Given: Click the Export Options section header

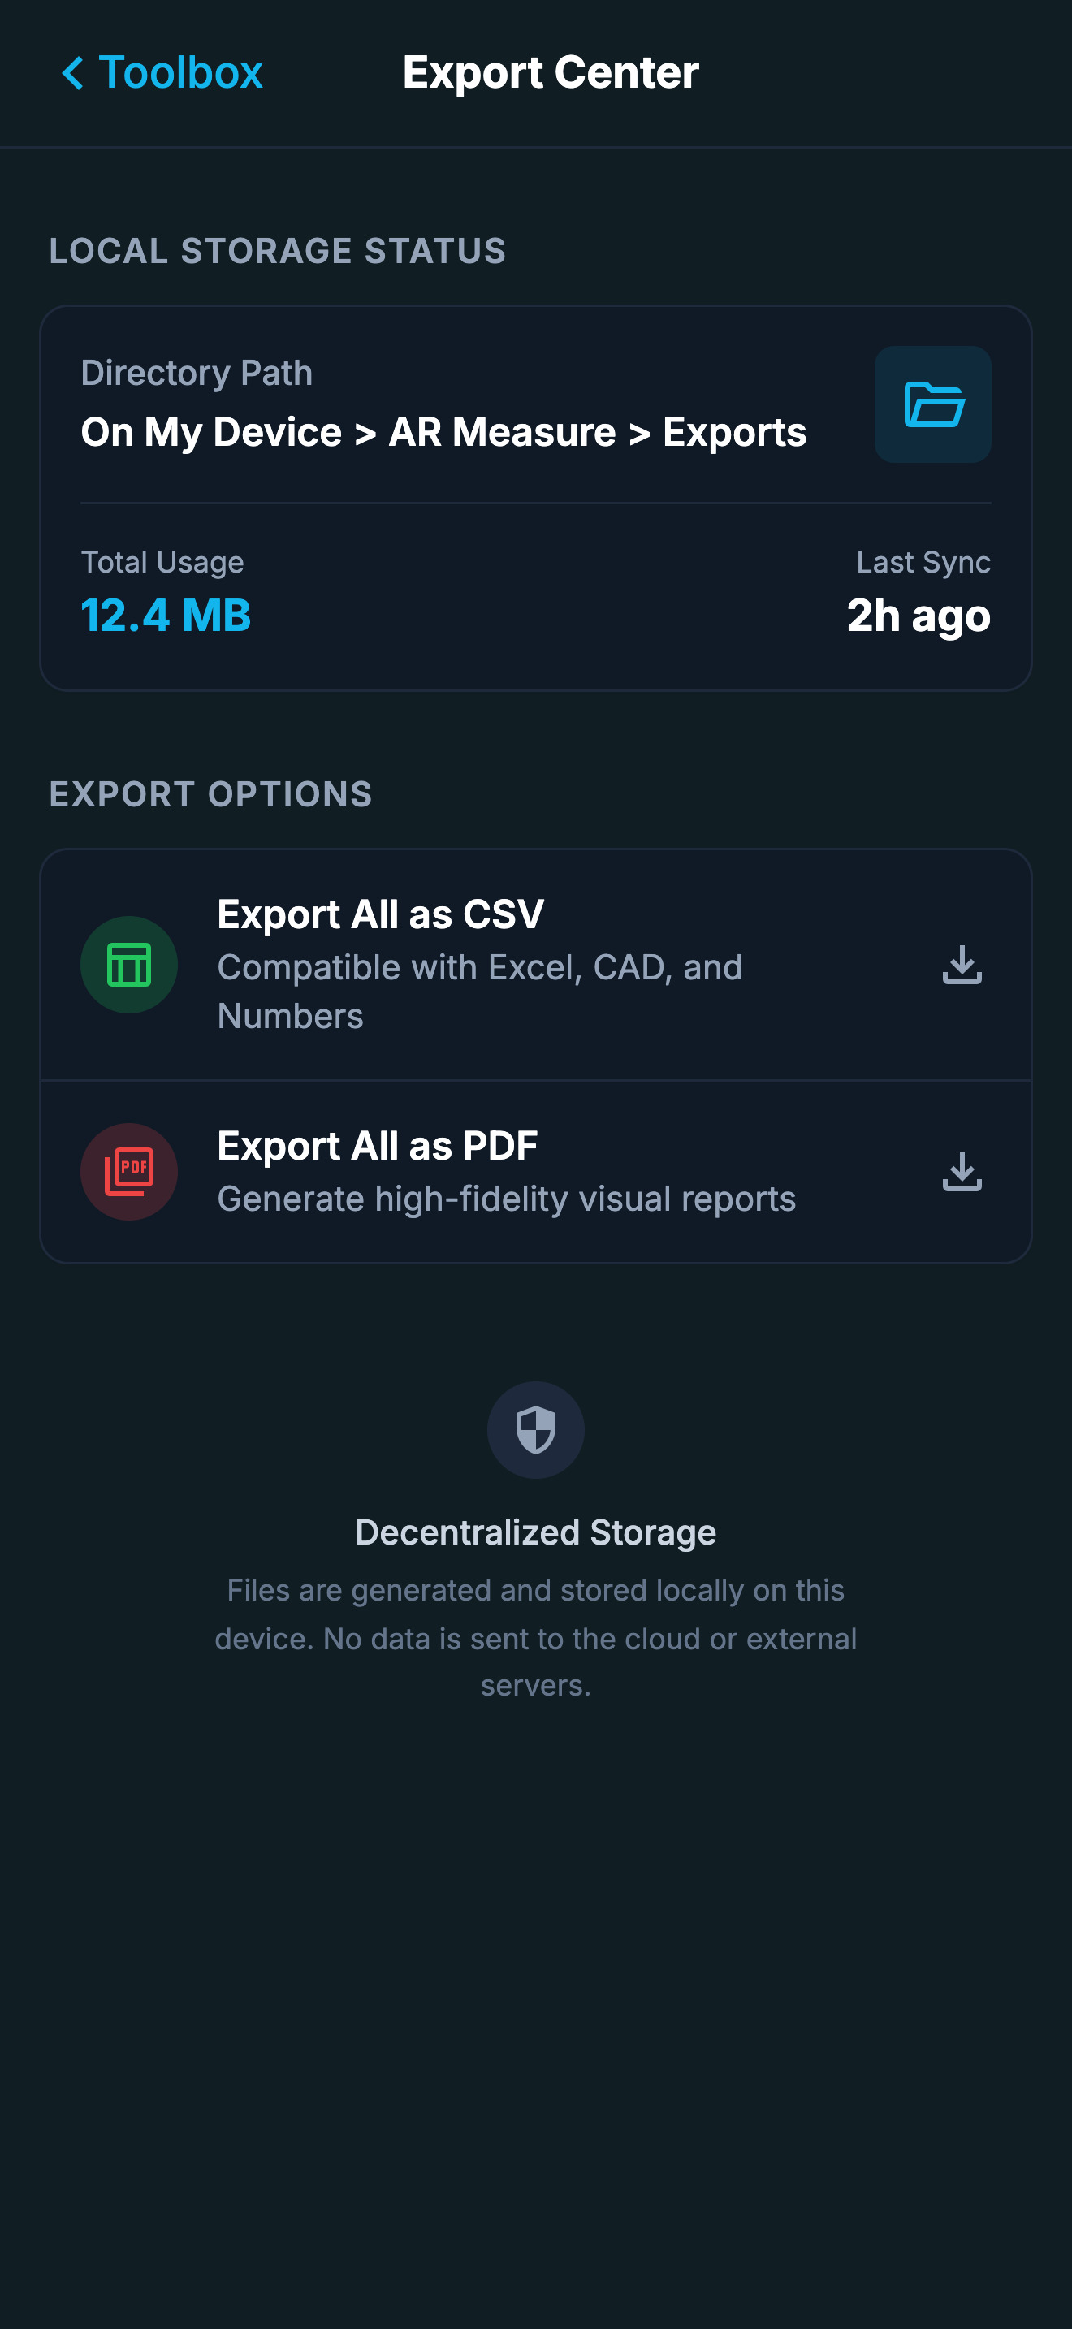Looking at the screenshot, I should tap(210, 795).
